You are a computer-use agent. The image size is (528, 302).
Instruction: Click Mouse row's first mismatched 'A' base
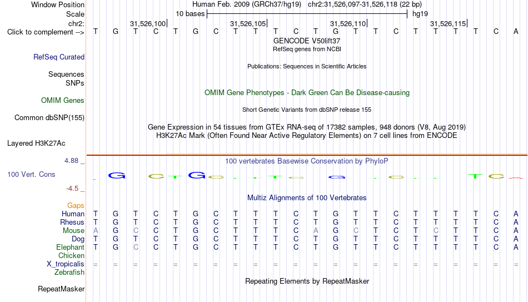pyautogui.click(x=96, y=231)
